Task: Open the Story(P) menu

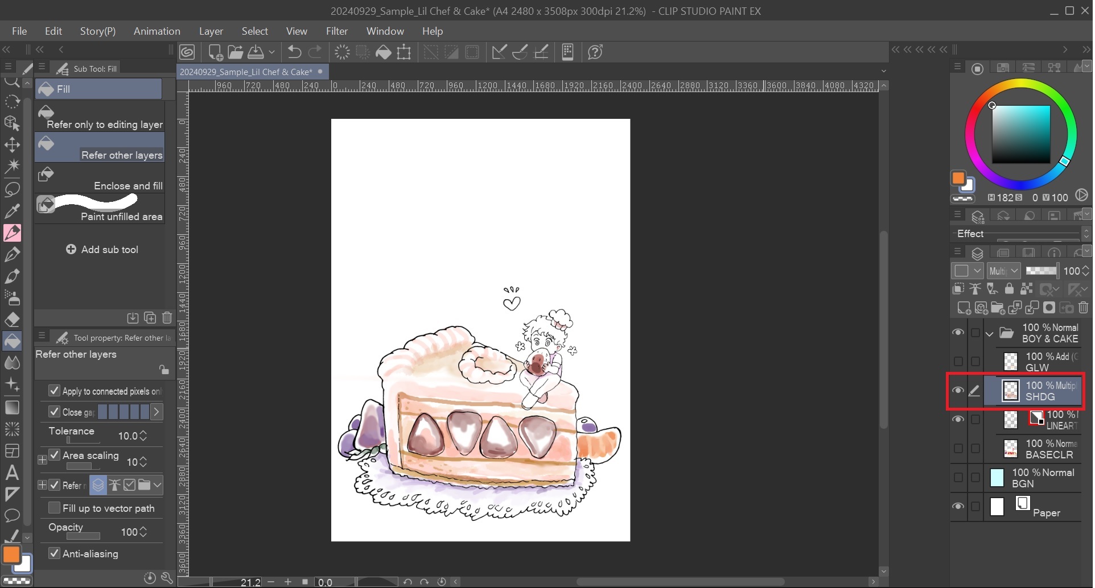Action: point(98,31)
